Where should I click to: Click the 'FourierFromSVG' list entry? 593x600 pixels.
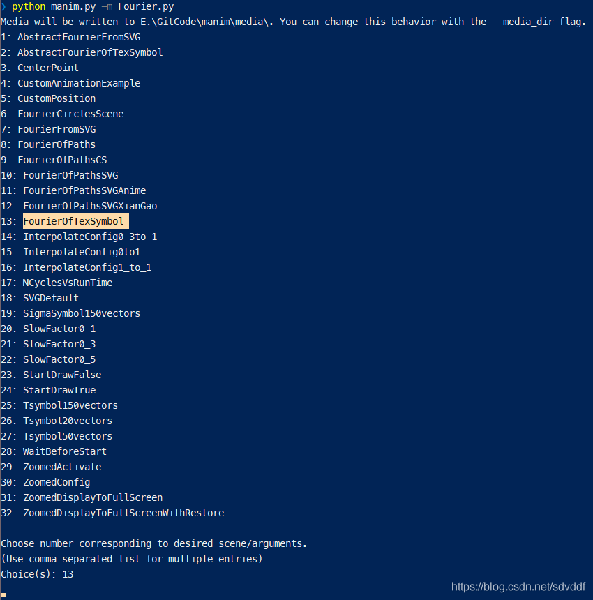click(x=57, y=129)
